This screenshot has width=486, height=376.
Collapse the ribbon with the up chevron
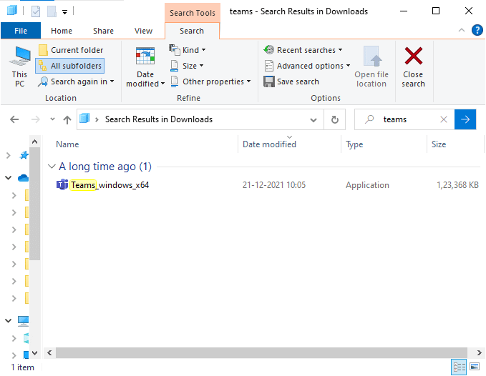[x=462, y=30]
